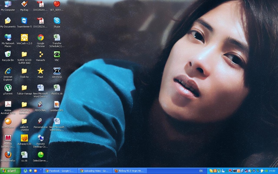This screenshot has height=174, width=278.
Task: Launch the Autopay3.00 desktop icon
Action: click(24, 140)
